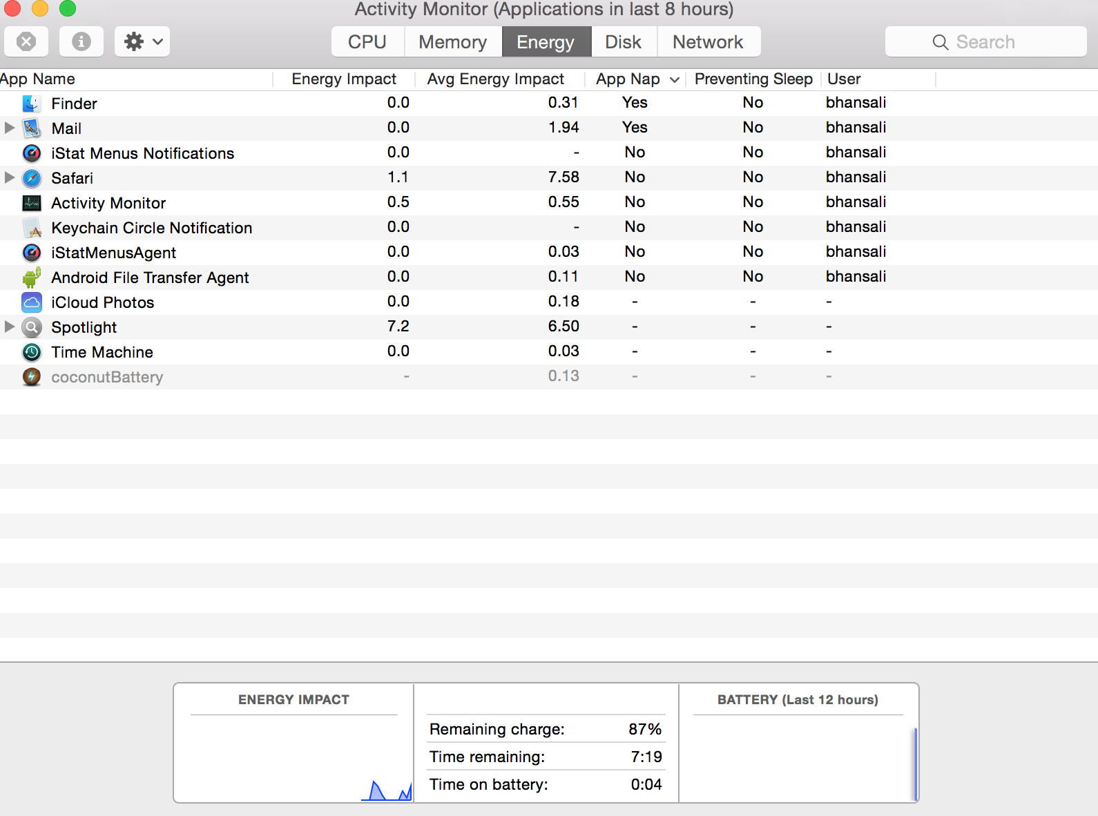
Task: Open the process Inspect (info) button
Action: coord(81,41)
